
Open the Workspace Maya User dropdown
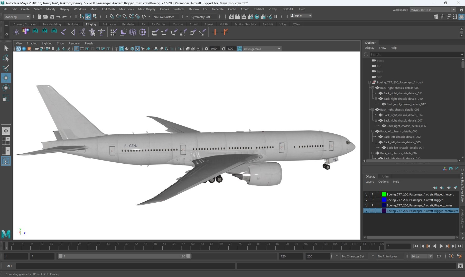tap(433, 10)
